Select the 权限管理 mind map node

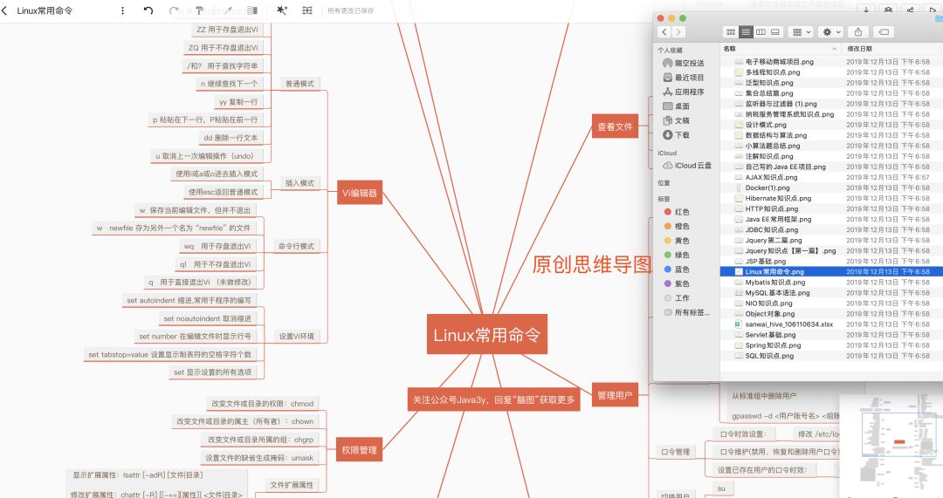click(x=360, y=450)
